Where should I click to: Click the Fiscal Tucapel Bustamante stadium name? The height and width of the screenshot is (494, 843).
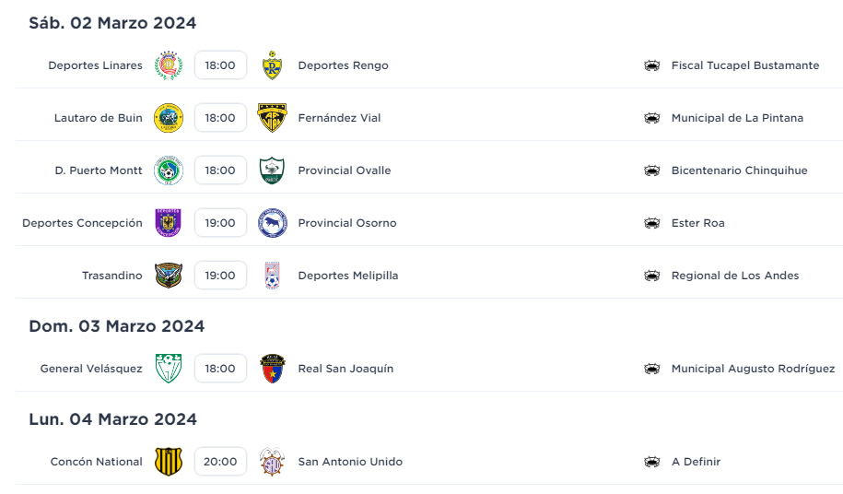tap(745, 65)
